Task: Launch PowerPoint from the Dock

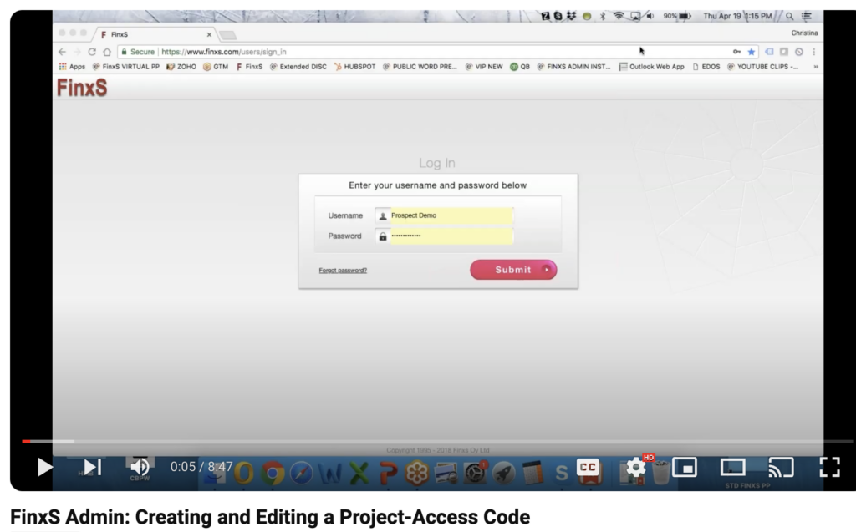Action: [x=388, y=473]
